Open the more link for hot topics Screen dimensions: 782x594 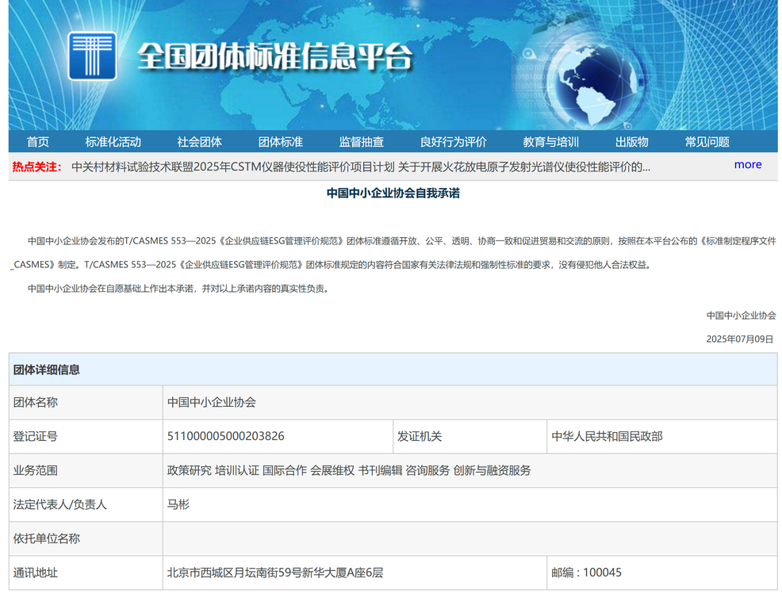pyautogui.click(x=747, y=164)
